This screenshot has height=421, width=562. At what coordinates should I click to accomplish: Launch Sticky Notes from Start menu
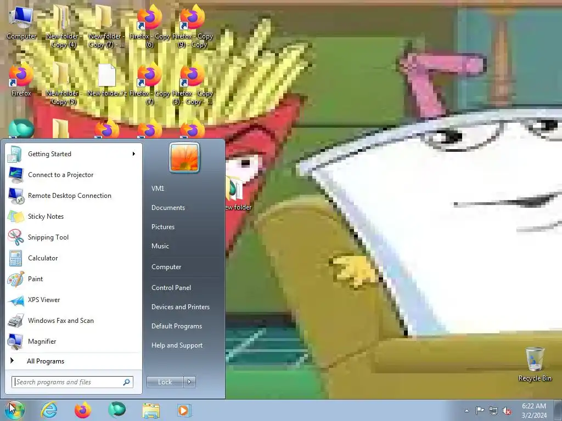point(74,216)
